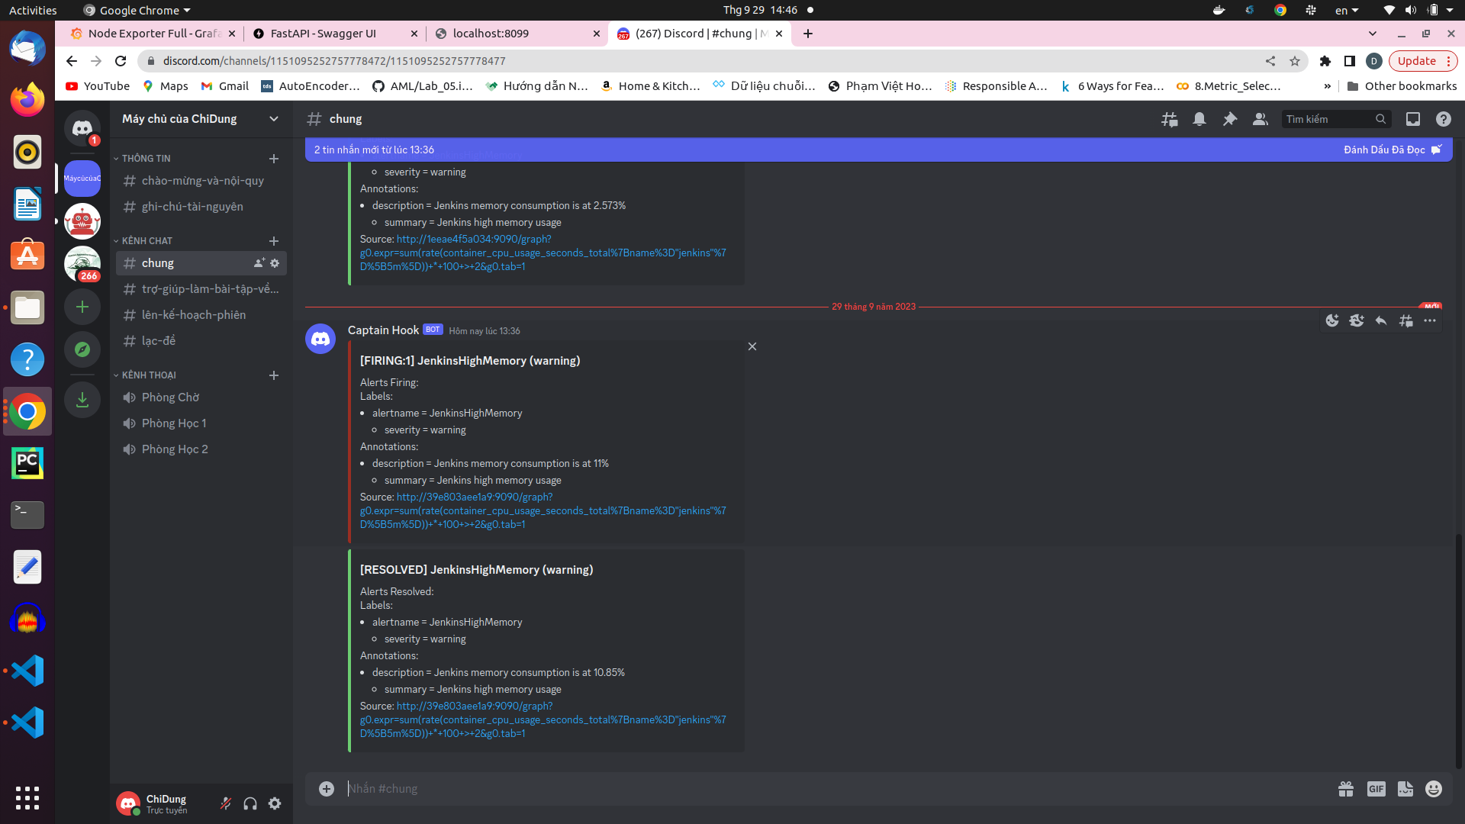This screenshot has width=1465, height=824.
Task: Join the Phòng Chờ voice channel
Action: pyautogui.click(x=170, y=398)
